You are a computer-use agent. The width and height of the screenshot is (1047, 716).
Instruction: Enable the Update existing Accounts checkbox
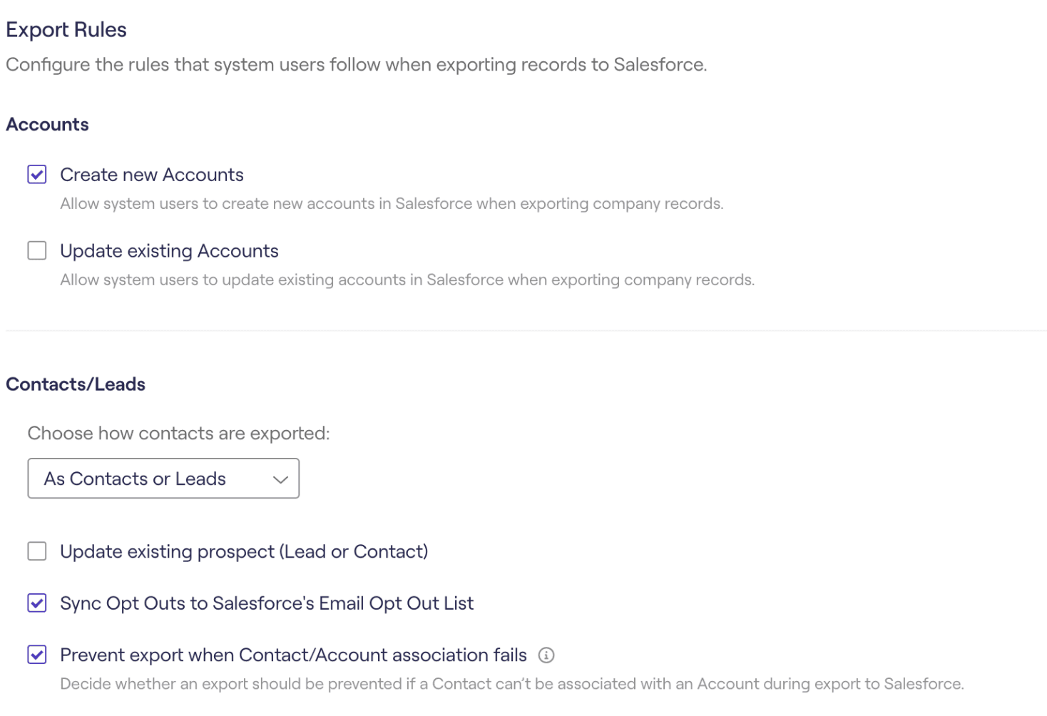pos(37,251)
